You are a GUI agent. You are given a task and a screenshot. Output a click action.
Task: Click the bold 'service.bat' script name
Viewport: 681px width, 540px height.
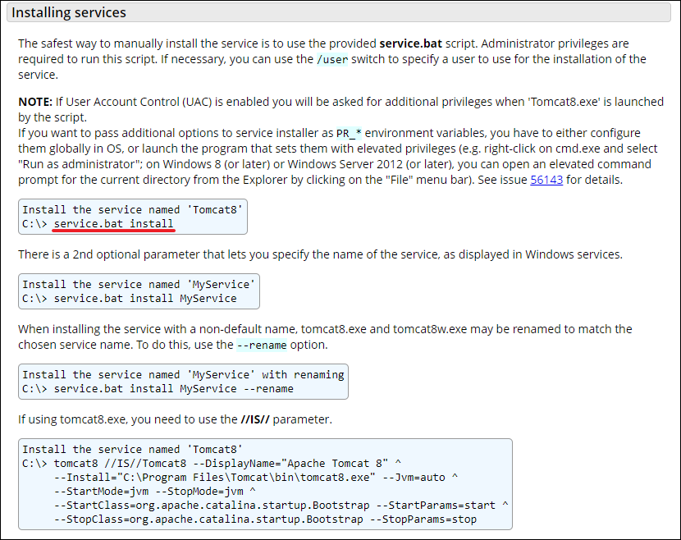click(410, 43)
